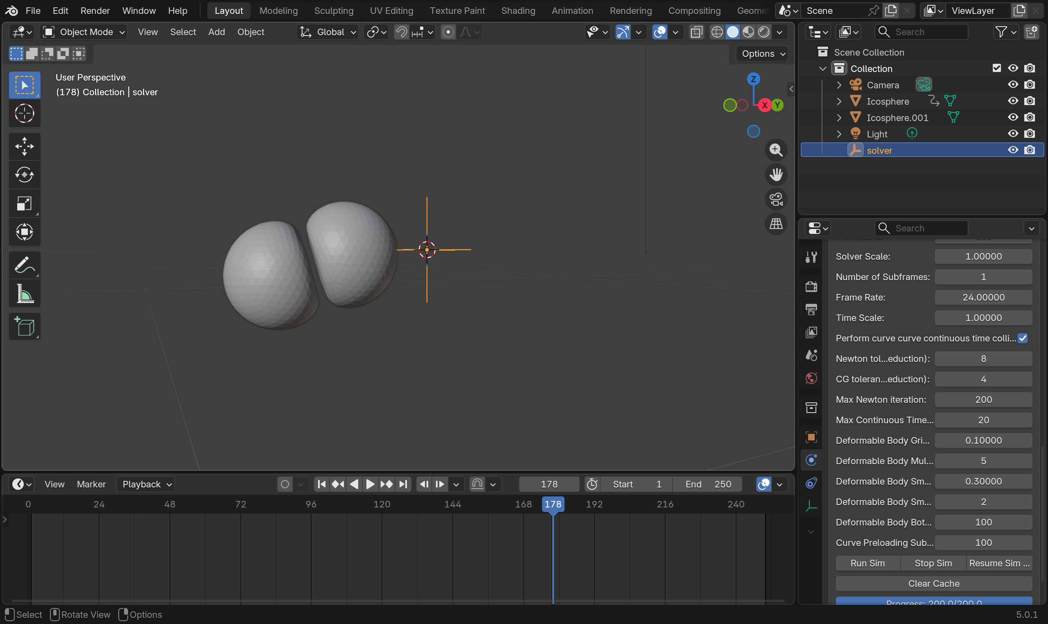Image resolution: width=1048 pixels, height=624 pixels.
Task: Select the Cursor tool in toolbar
Action: [x=25, y=113]
